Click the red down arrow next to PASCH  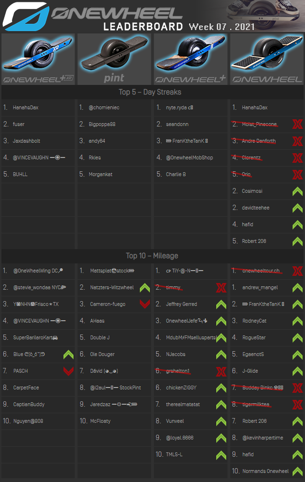(x=68, y=371)
